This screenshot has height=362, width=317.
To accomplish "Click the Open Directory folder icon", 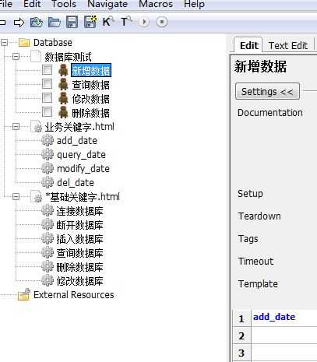I will (x=55, y=23).
